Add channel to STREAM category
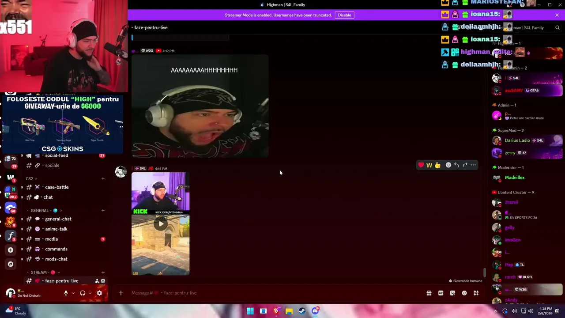This screenshot has width=565, height=318. click(103, 273)
